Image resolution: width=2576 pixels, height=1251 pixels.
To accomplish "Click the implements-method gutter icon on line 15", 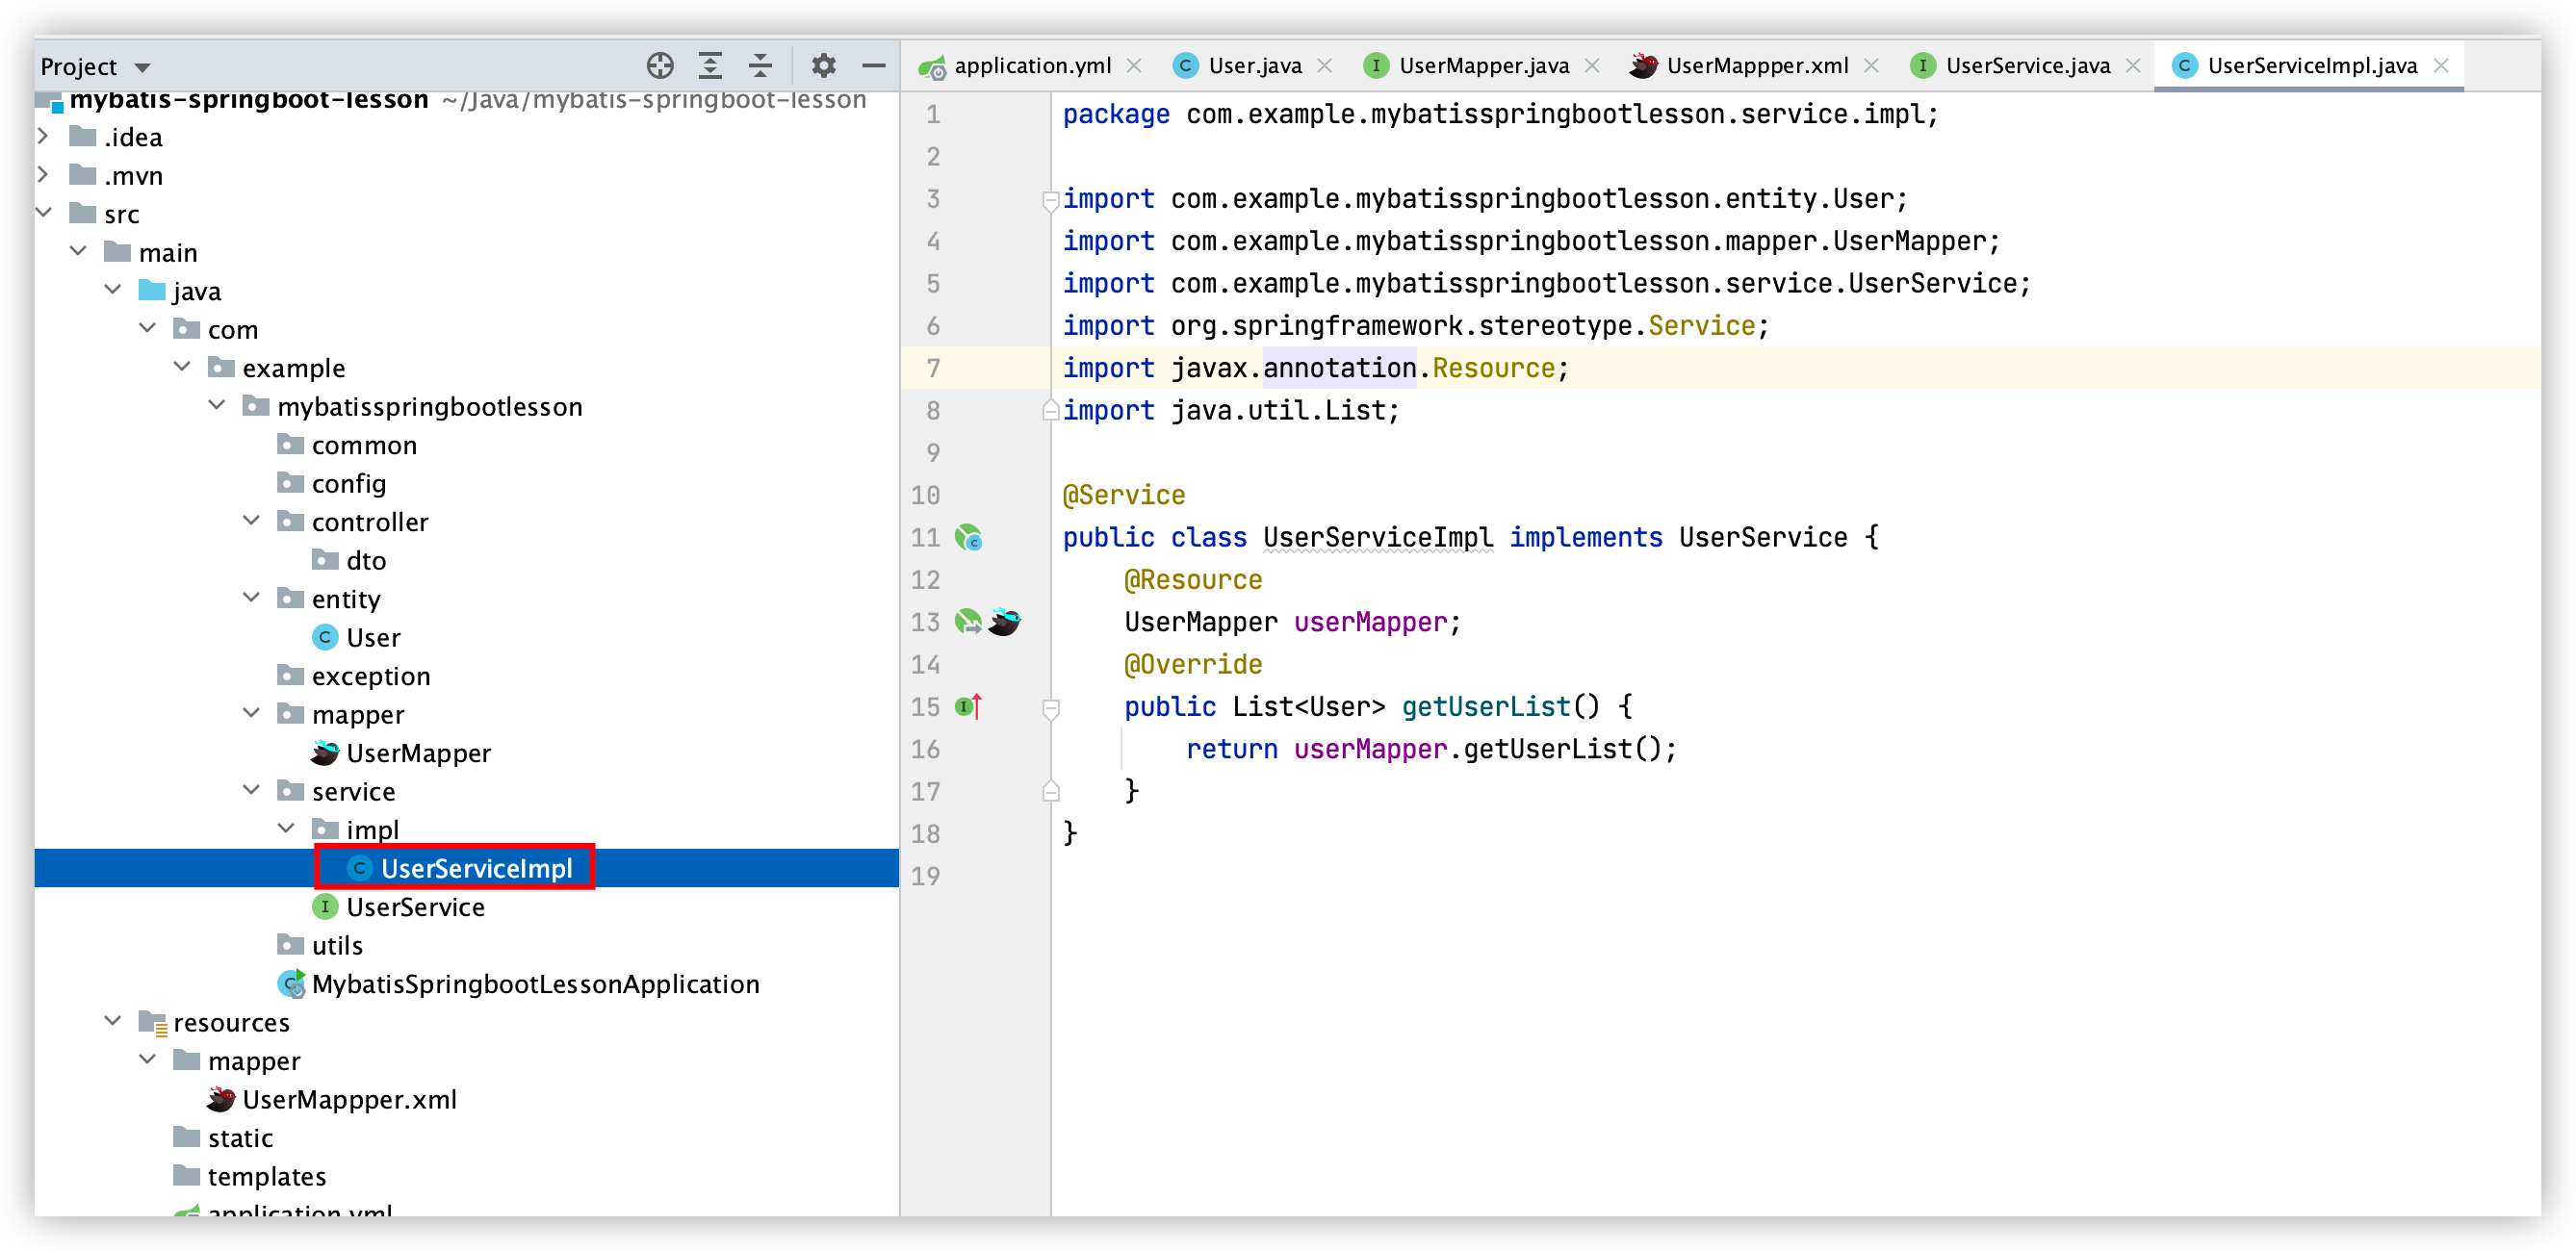I will click(x=968, y=707).
